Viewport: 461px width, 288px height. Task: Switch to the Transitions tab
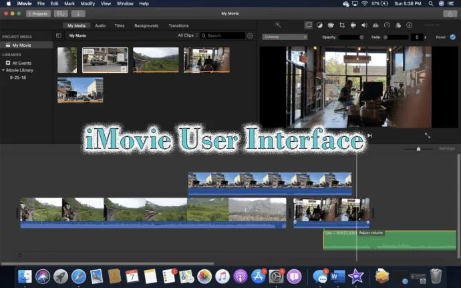point(179,25)
